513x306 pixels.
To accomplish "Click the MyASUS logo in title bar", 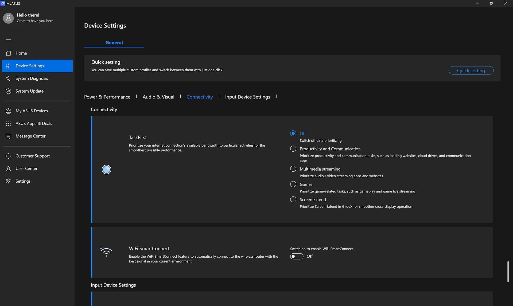I will tap(3, 3).
